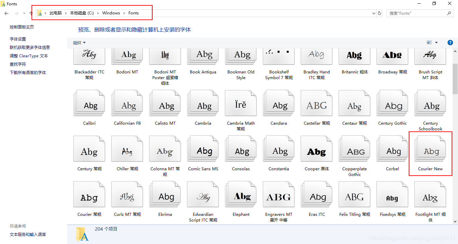Select the Century Schoolbook font label
The height and width of the screenshot is (244, 458).
point(430,126)
